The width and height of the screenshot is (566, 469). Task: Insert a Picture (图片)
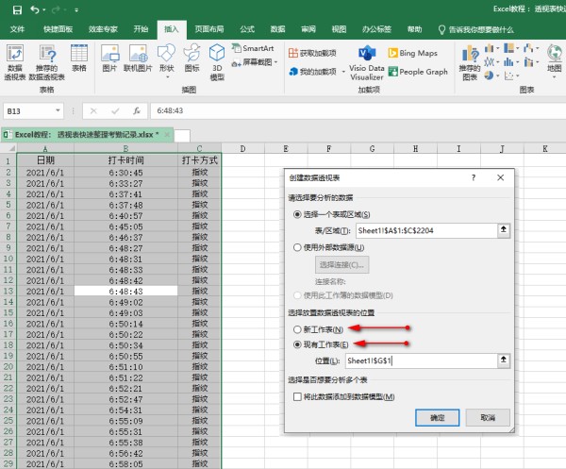coord(109,58)
